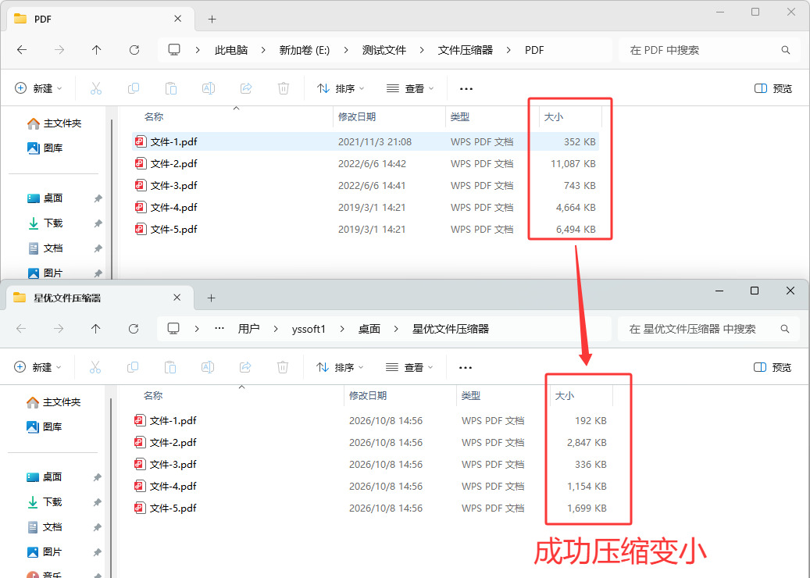Sort by 大小 column in PDF window
The height and width of the screenshot is (578, 810).
click(x=554, y=117)
